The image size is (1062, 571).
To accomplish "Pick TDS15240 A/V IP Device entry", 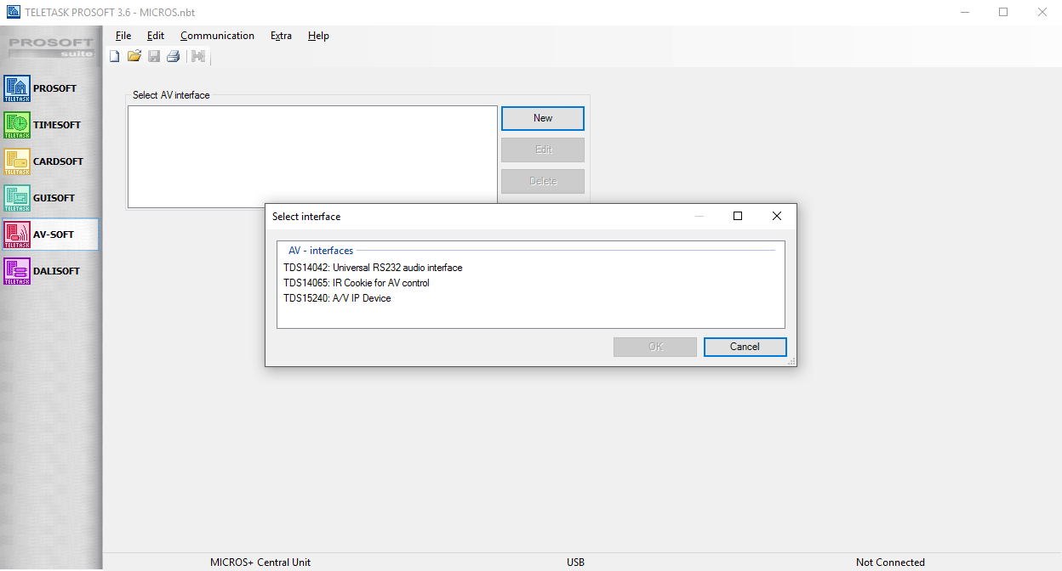I will pos(337,298).
